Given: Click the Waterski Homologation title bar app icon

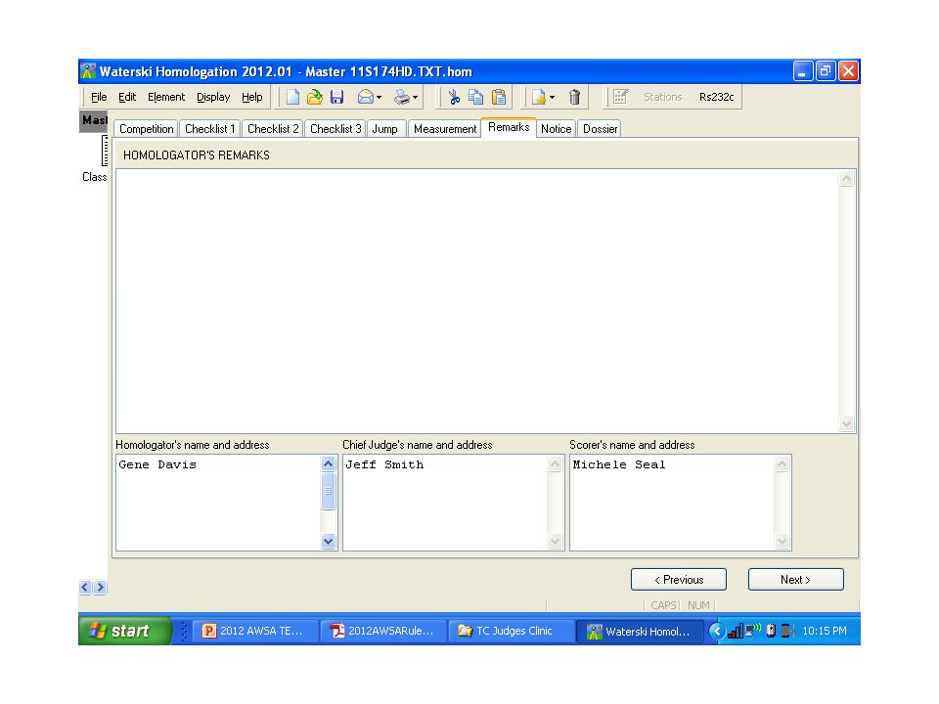Looking at the screenshot, I should [x=89, y=71].
